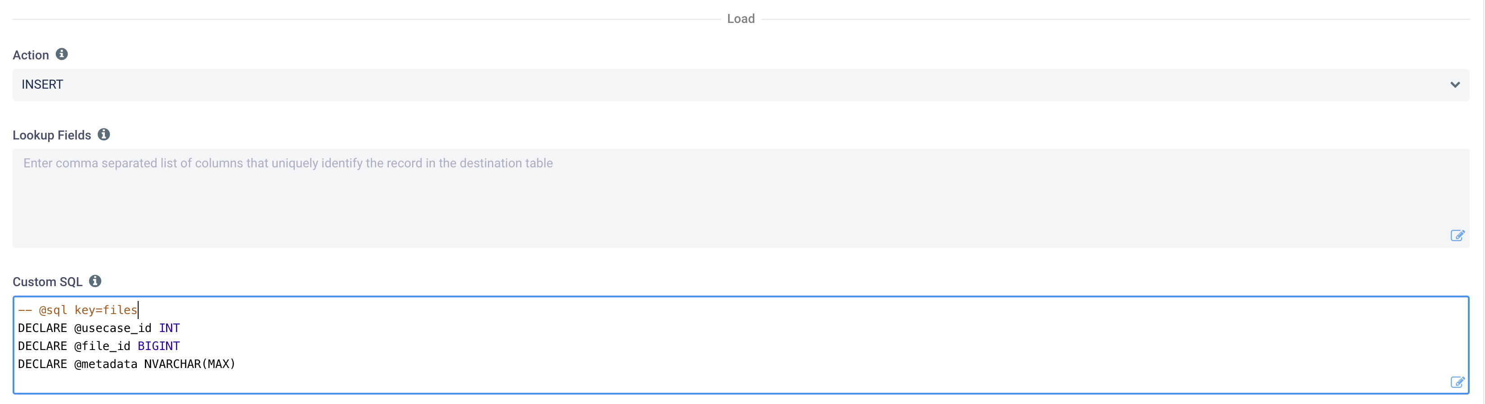Viewport: 1485px width, 404px height.
Task: Expand the Action dropdown chevron
Action: pos(1454,85)
